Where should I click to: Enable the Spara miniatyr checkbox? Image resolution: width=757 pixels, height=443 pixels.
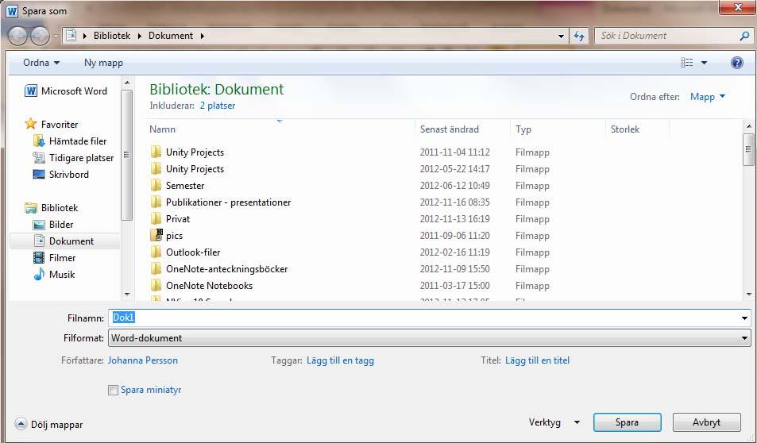pos(113,390)
